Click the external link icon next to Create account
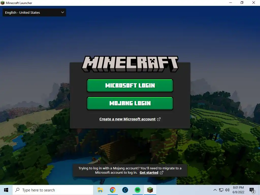Screen dimensions: 260x195 tap(159, 119)
